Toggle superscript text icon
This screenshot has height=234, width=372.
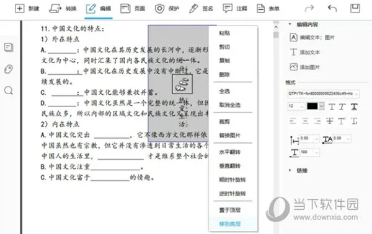342,121
